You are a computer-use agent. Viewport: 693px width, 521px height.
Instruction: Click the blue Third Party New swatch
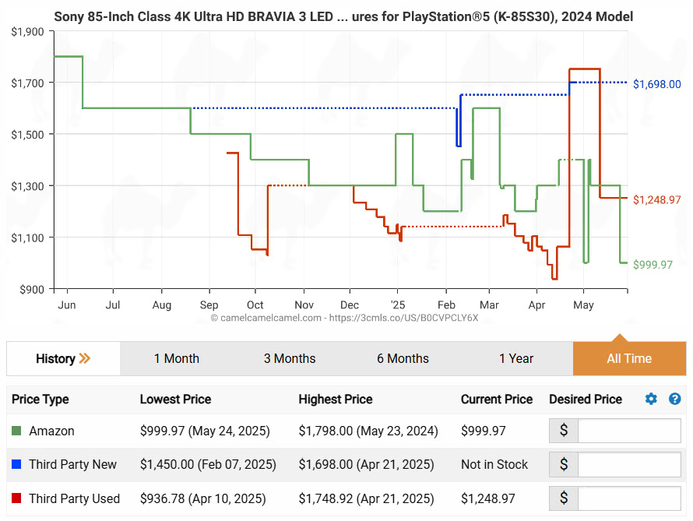[x=16, y=465]
